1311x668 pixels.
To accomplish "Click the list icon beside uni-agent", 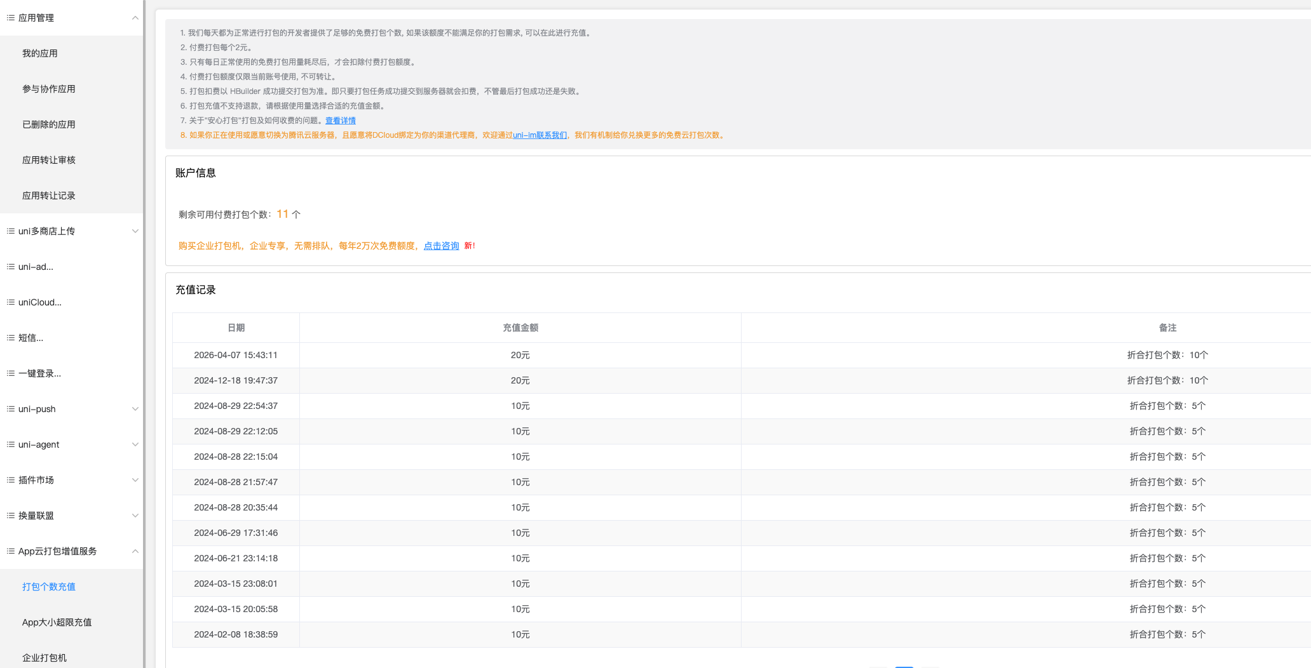I will click(10, 444).
